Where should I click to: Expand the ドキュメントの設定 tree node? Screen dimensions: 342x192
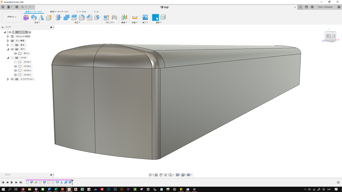pyautogui.click(x=8, y=37)
